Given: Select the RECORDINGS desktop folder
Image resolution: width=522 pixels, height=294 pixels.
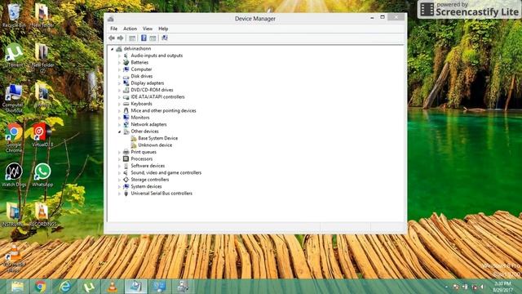Looking at the screenshot, I should tap(42, 215).
